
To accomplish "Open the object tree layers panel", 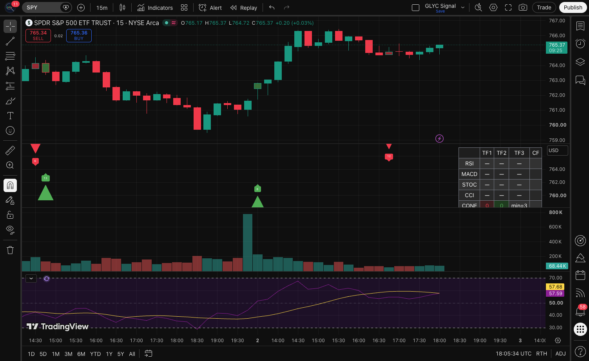I will click(580, 62).
